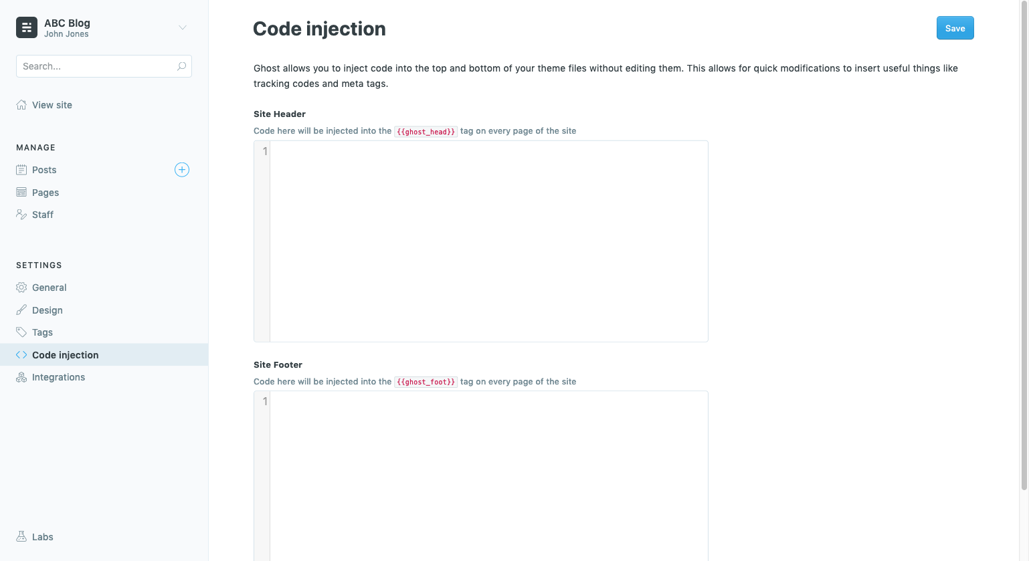The height and width of the screenshot is (561, 1029).
Task: Click the ABC Blog logo icon
Action: click(x=27, y=27)
